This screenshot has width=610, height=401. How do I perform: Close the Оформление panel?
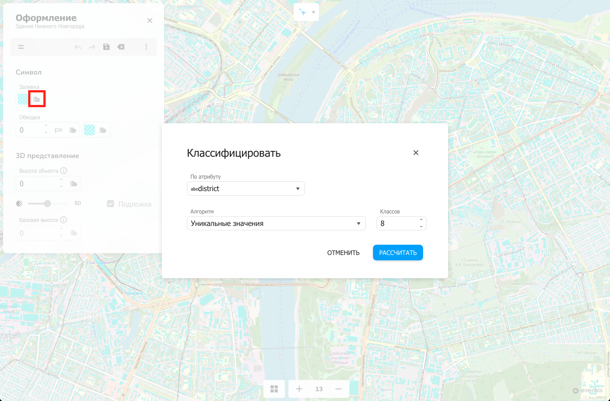click(x=150, y=21)
